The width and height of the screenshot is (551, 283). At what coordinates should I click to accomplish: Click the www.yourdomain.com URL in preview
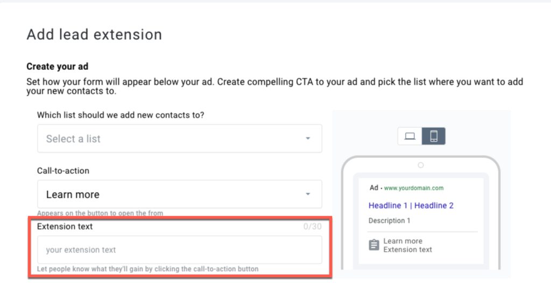(414, 188)
